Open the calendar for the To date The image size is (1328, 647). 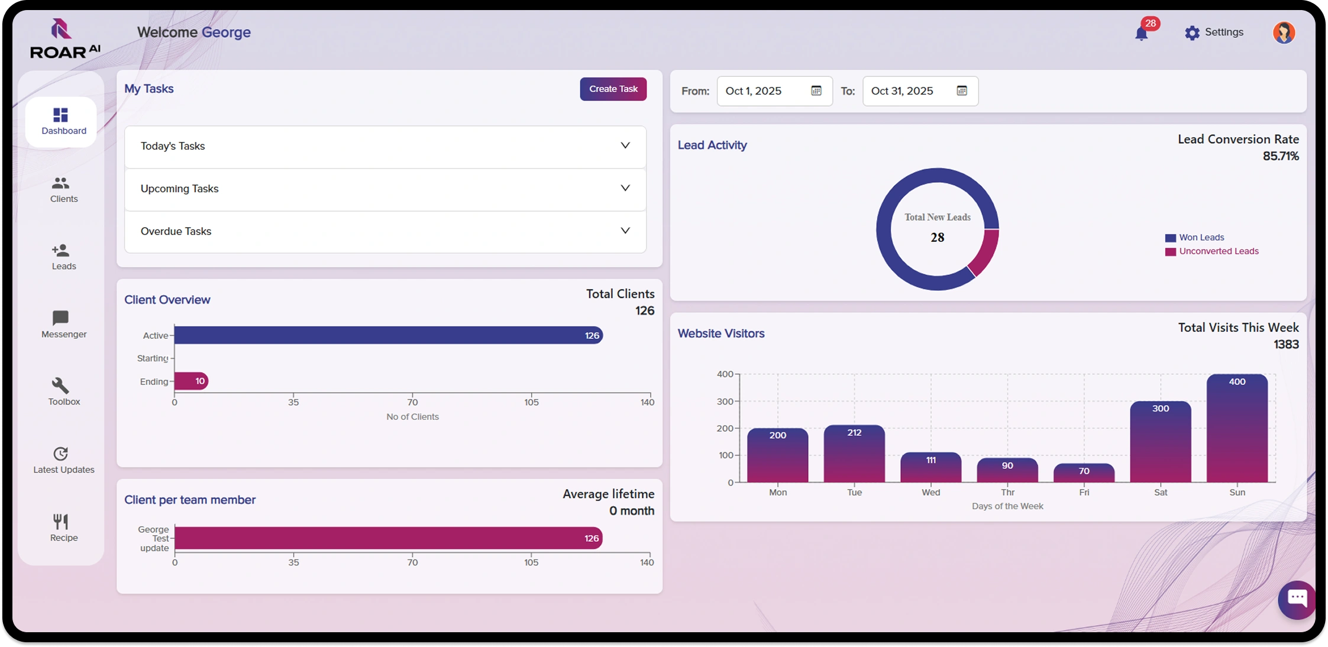tap(962, 90)
